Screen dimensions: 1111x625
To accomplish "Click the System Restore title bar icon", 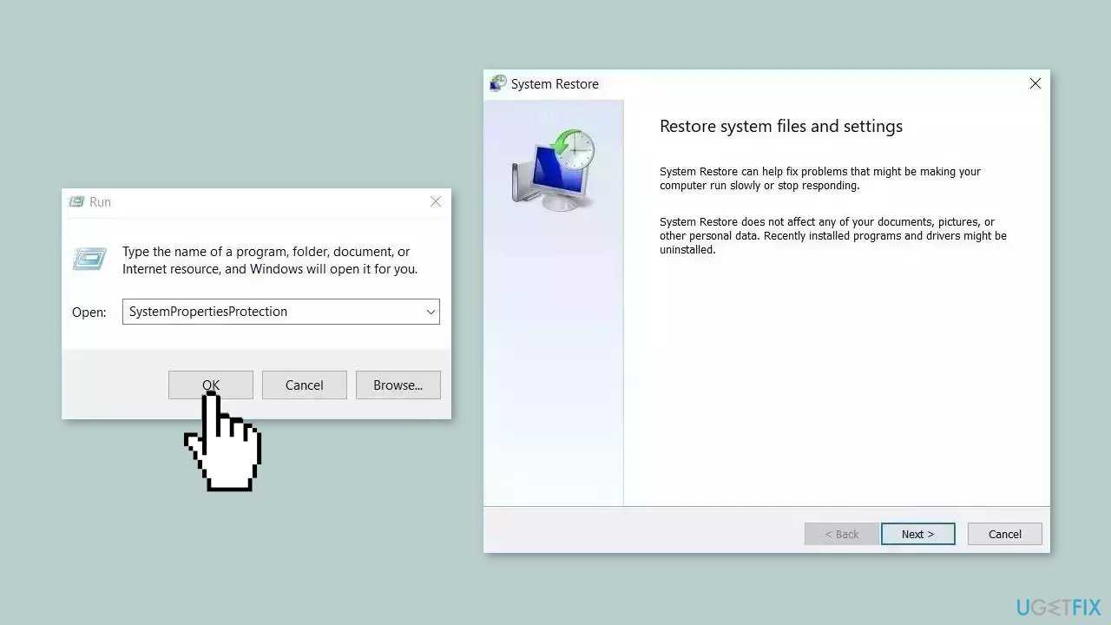I will [498, 83].
